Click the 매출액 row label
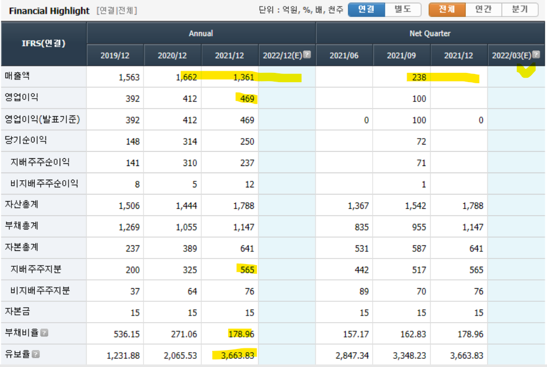 click(18, 76)
